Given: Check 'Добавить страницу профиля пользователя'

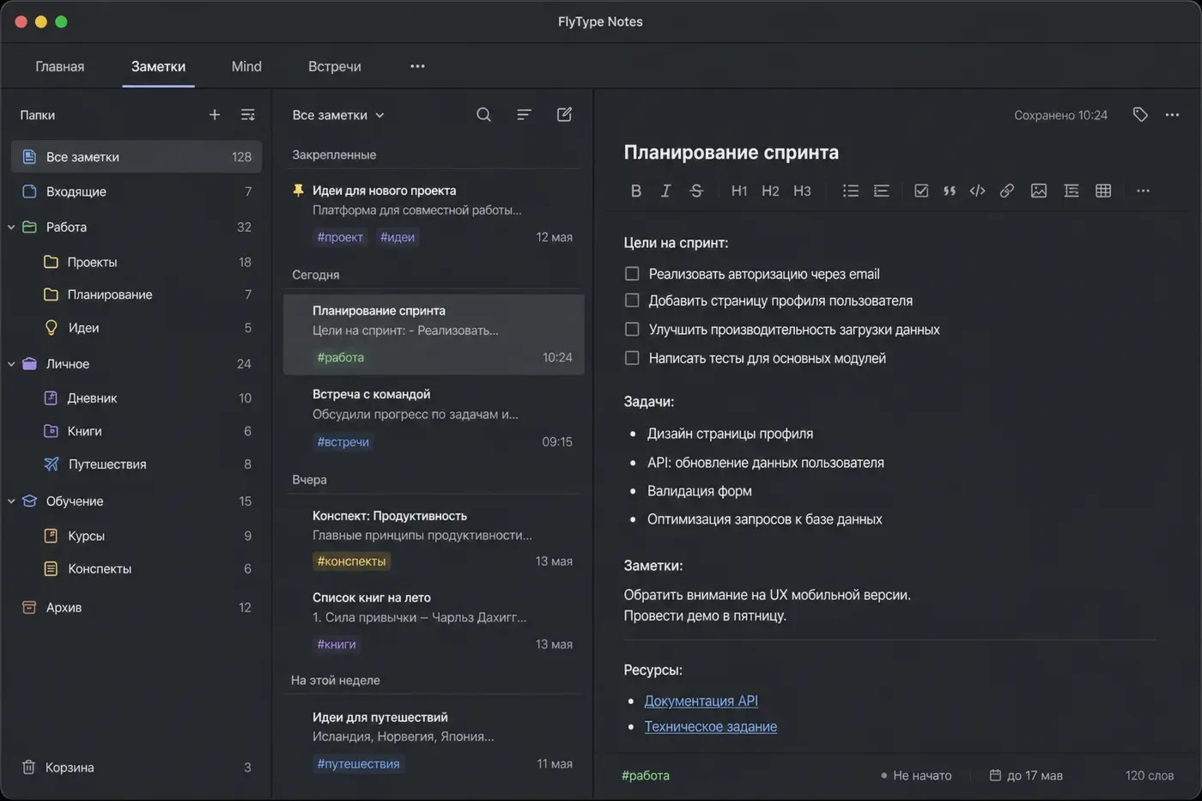Looking at the screenshot, I should [632, 300].
